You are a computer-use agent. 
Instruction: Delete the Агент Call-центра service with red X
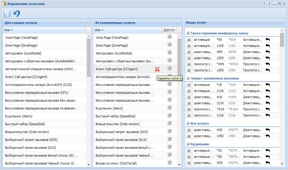click(x=157, y=69)
